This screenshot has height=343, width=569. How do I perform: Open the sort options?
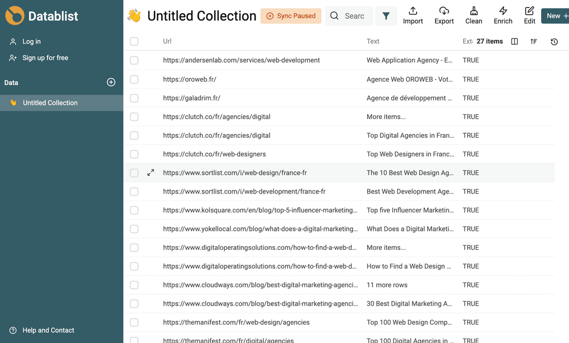point(534,41)
